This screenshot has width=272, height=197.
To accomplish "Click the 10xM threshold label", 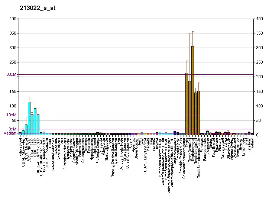I will [12, 115].
